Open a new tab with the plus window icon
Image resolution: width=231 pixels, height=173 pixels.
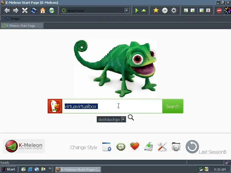201,10
